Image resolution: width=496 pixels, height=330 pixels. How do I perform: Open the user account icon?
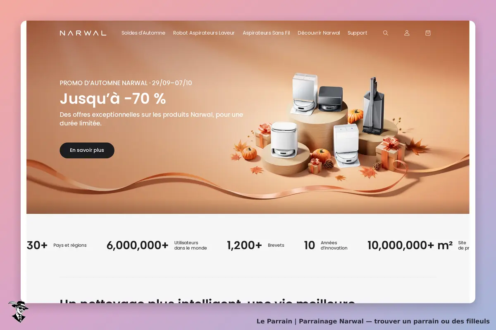click(407, 33)
